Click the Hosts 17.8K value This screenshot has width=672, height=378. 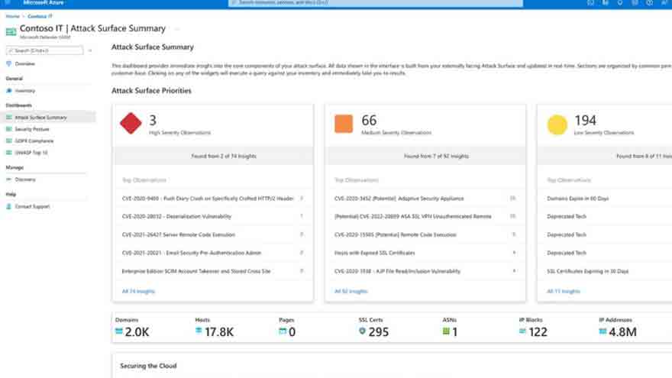pyautogui.click(x=219, y=331)
